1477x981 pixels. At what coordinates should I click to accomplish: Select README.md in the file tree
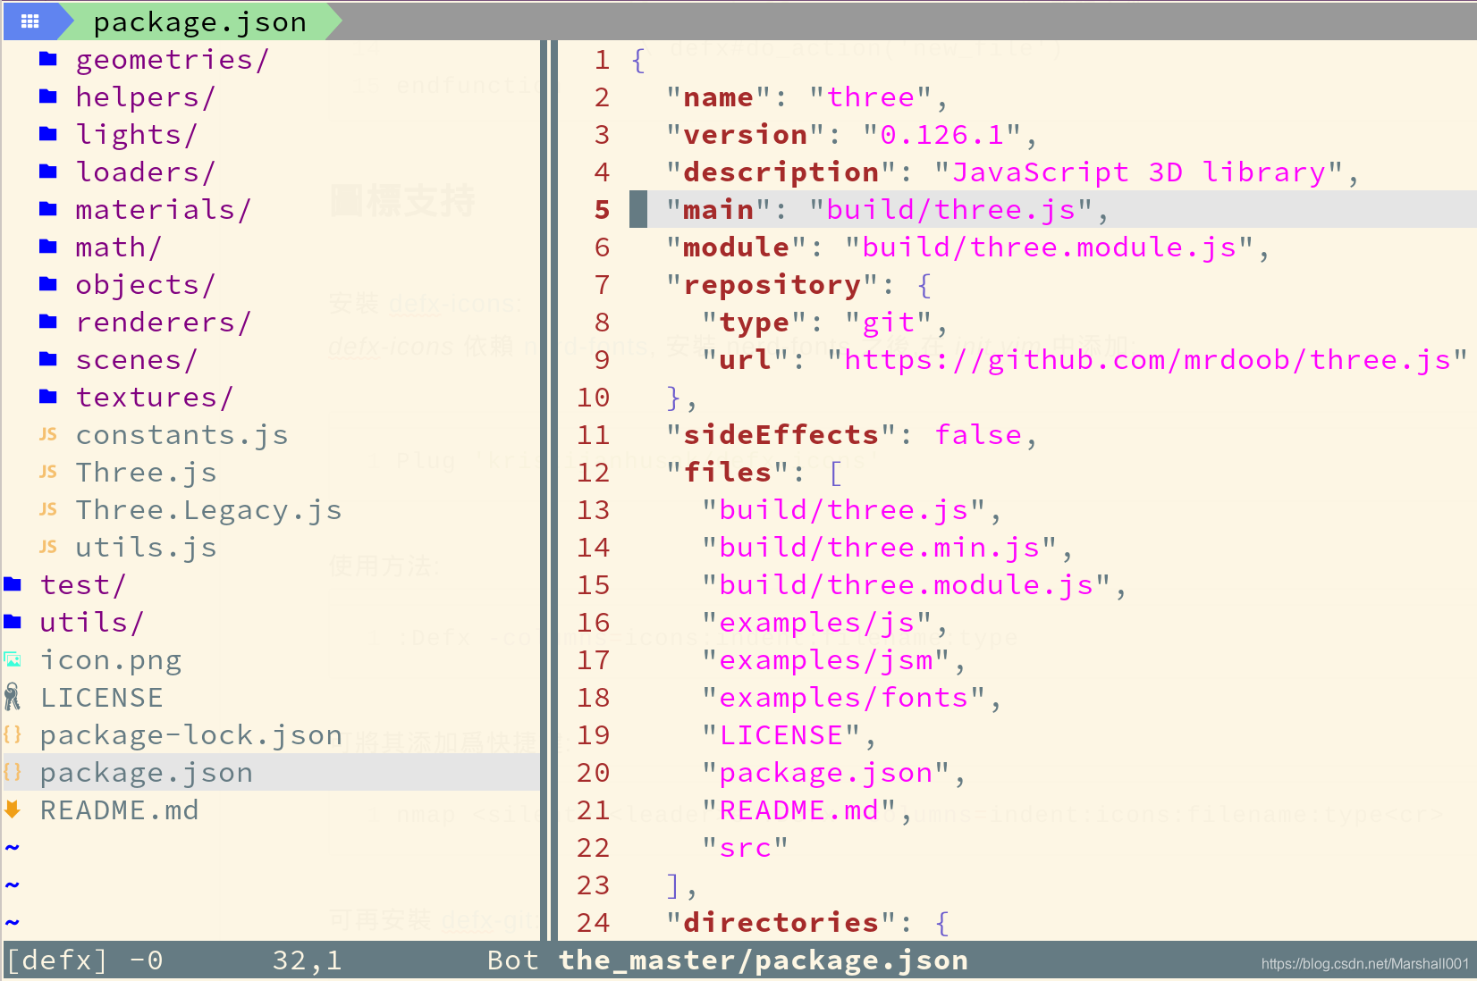pyautogui.click(x=120, y=810)
